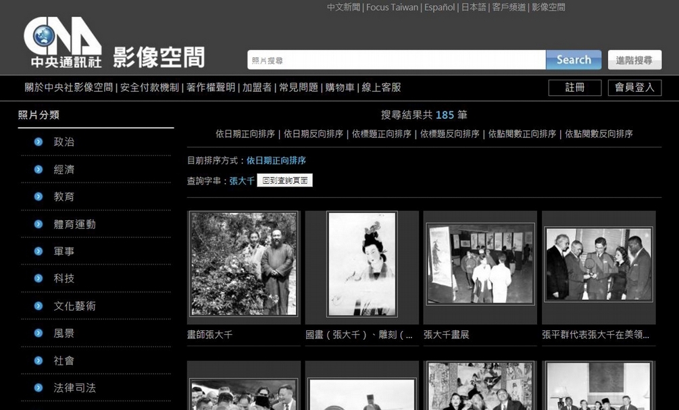679x410 pixels.
Task: Click the blue arrow icon beside 社會
Action: 39,360
